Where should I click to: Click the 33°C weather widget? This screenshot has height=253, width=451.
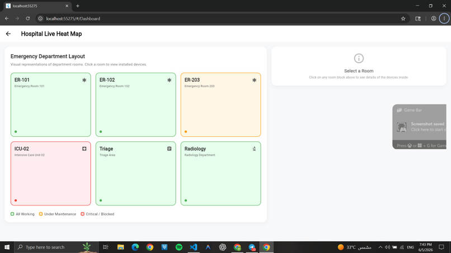(x=354, y=247)
